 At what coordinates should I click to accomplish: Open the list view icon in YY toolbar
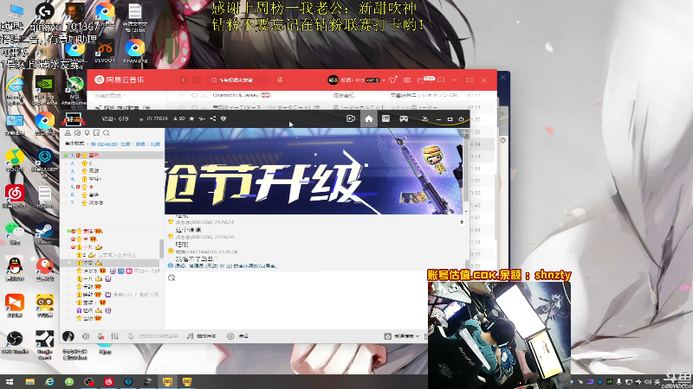[x=385, y=118]
